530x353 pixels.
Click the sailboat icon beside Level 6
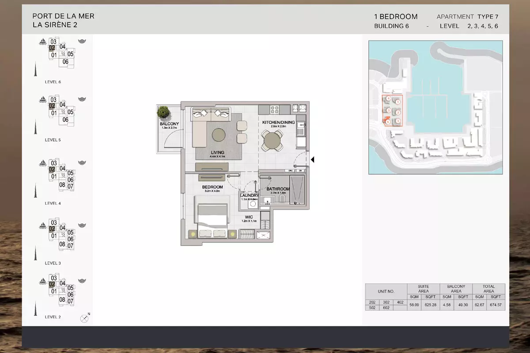[x=43, y=42]
